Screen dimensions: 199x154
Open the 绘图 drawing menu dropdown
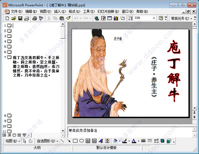13,141
